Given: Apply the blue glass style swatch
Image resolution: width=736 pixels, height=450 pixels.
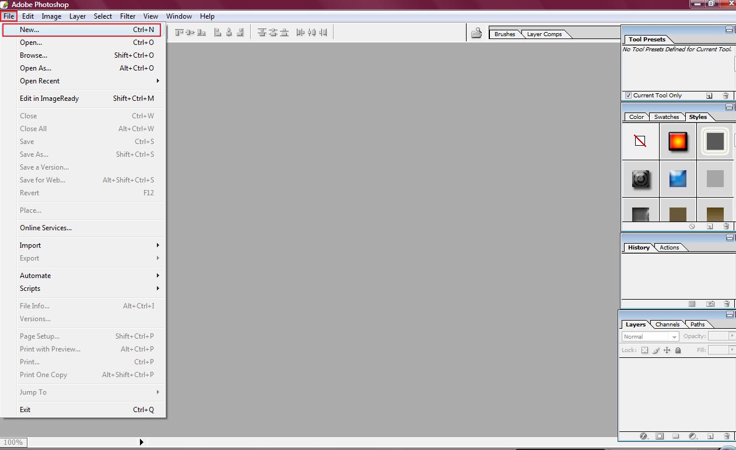Looking at the screenshot, I should pyautogui.click(x=678, y=178).
